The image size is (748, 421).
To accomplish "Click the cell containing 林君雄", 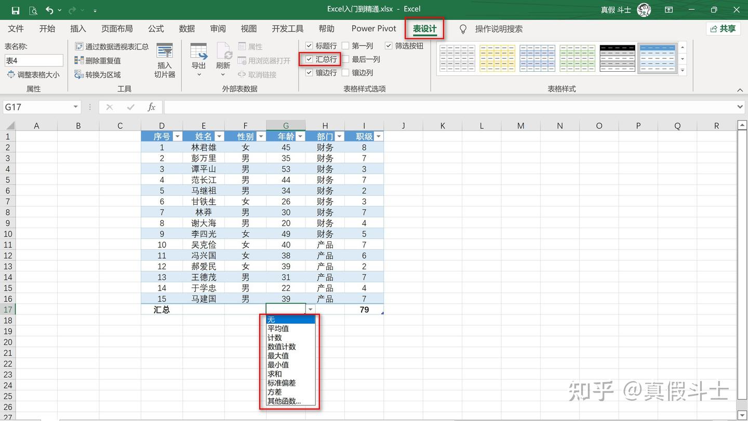I will (204, 148).
